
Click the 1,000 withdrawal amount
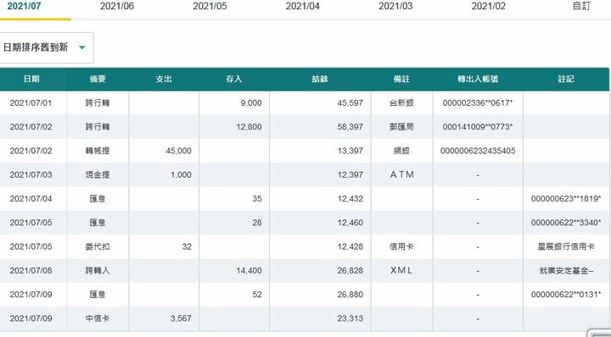click(x=181, y=175)
